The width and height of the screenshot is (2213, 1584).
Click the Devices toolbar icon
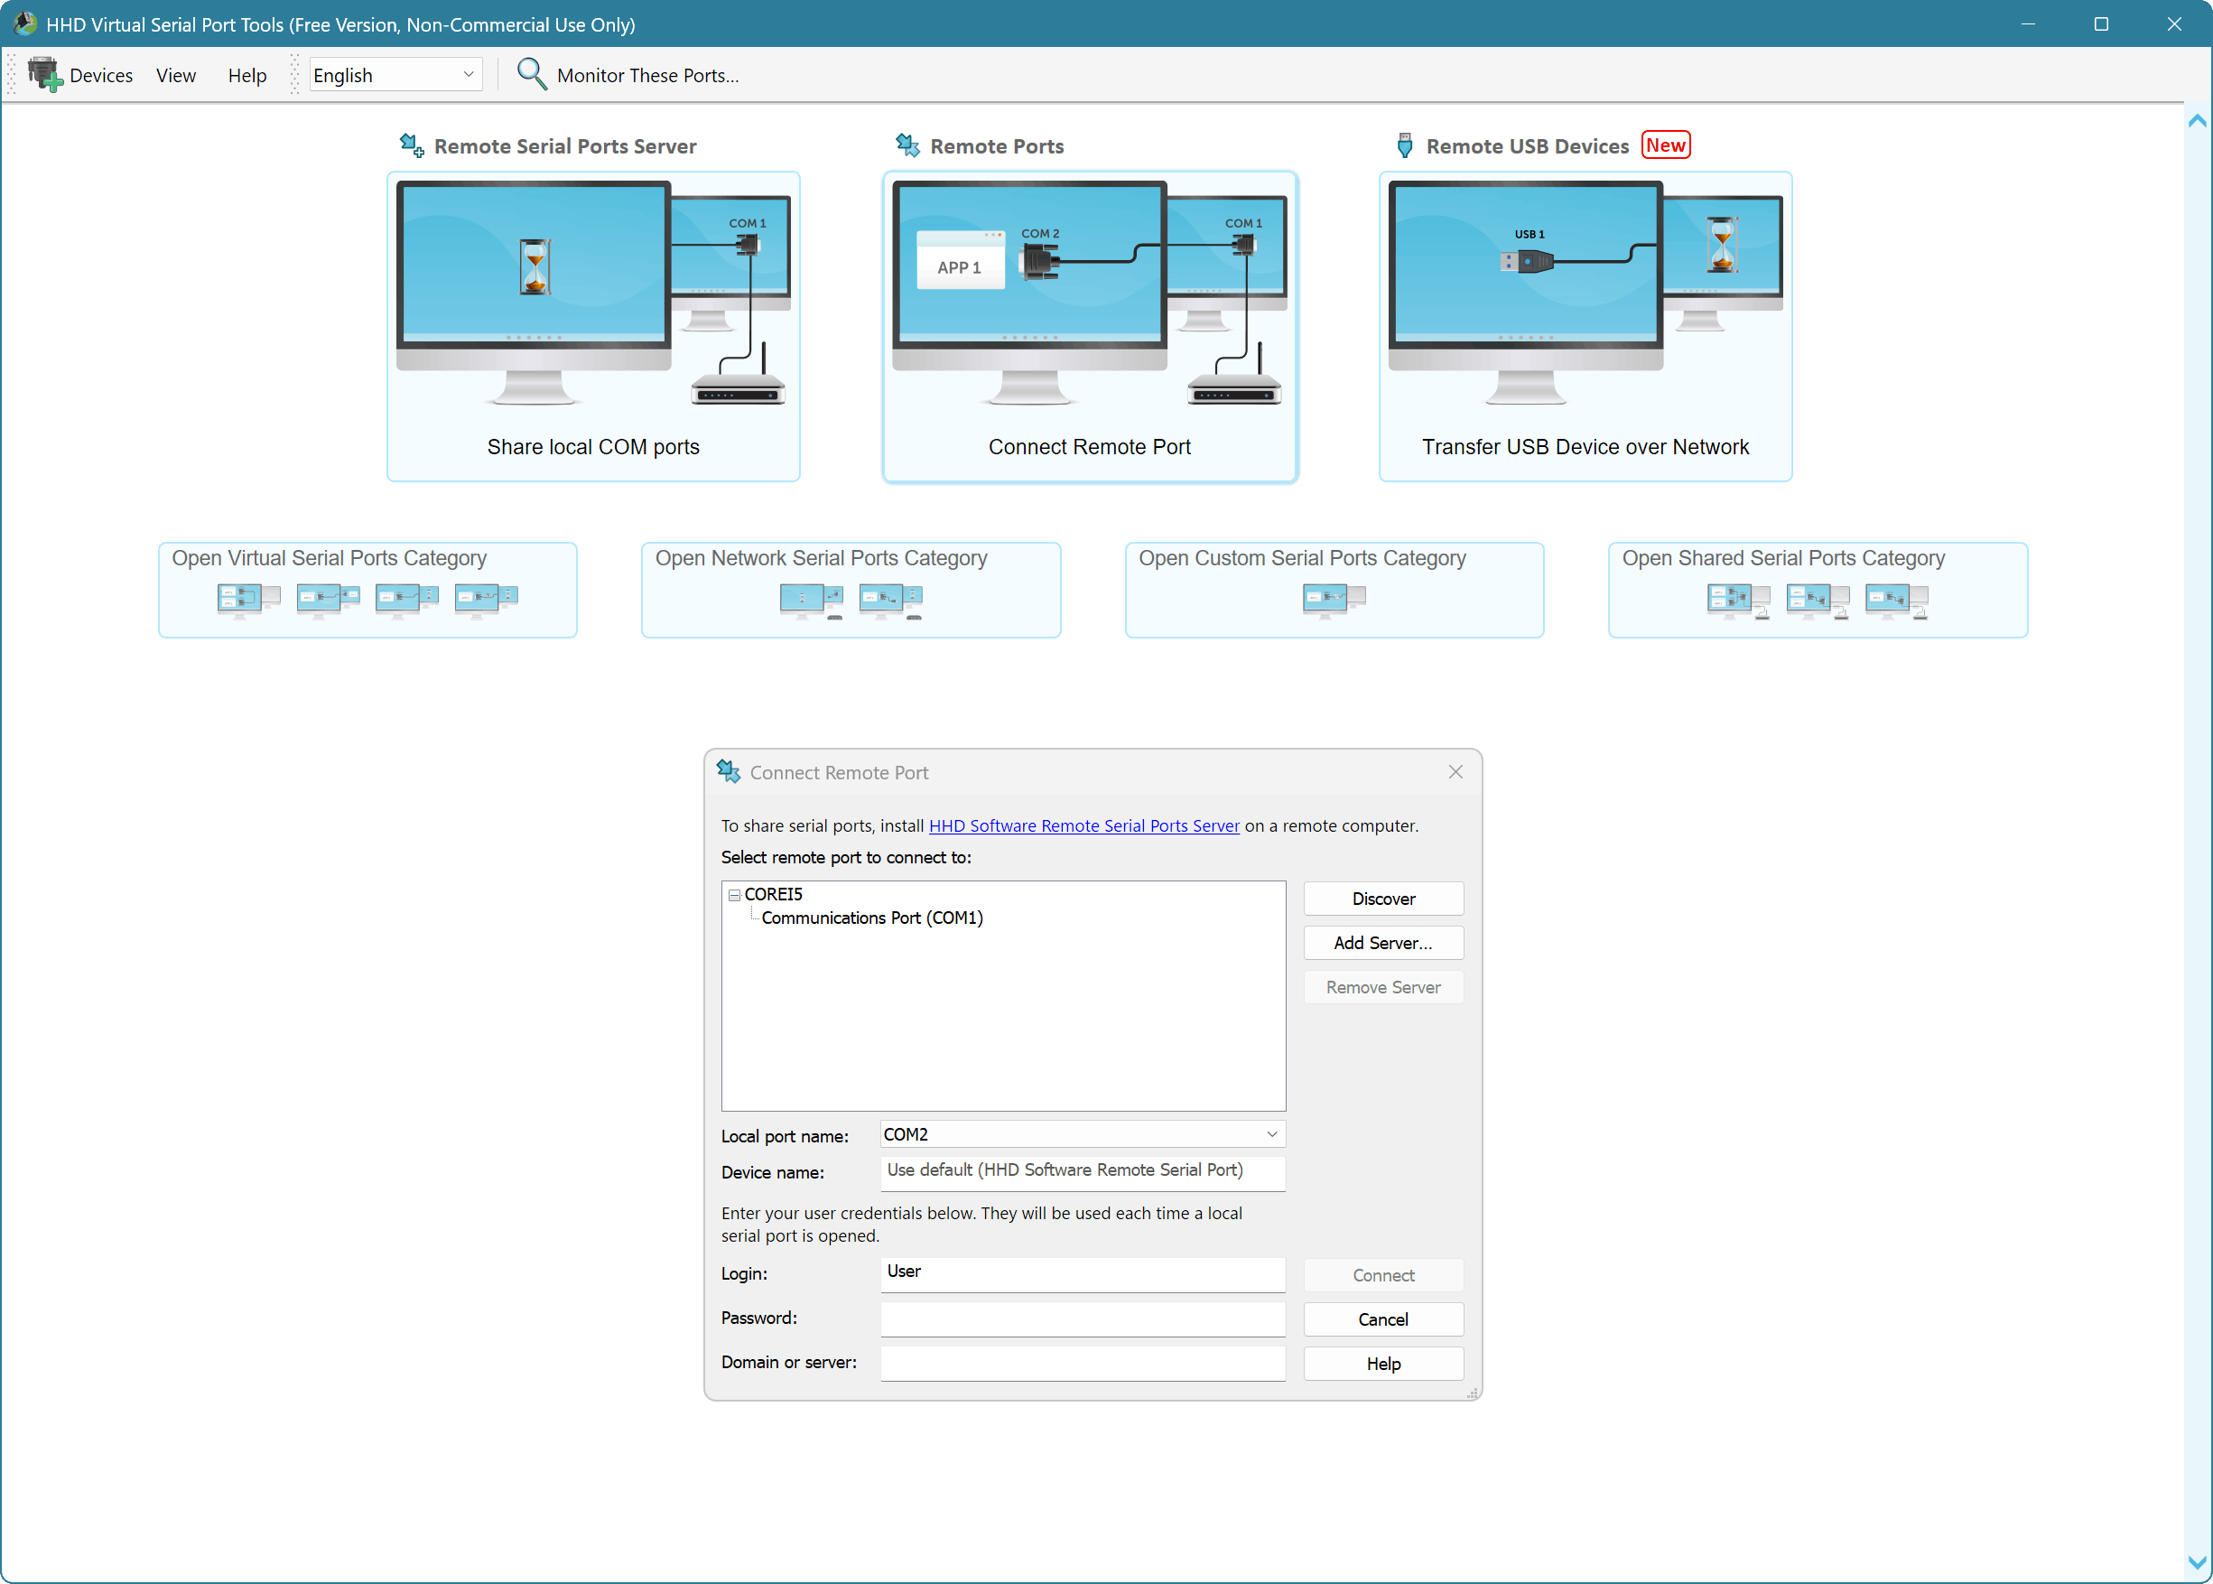click(x=45, y=75)
